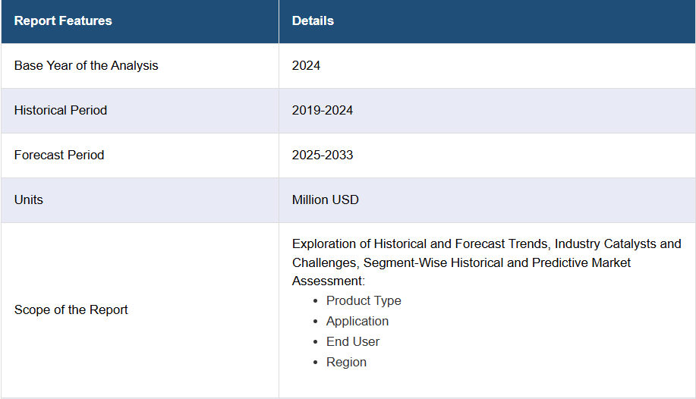Select the Scope of the Report label

coord(71,309)
